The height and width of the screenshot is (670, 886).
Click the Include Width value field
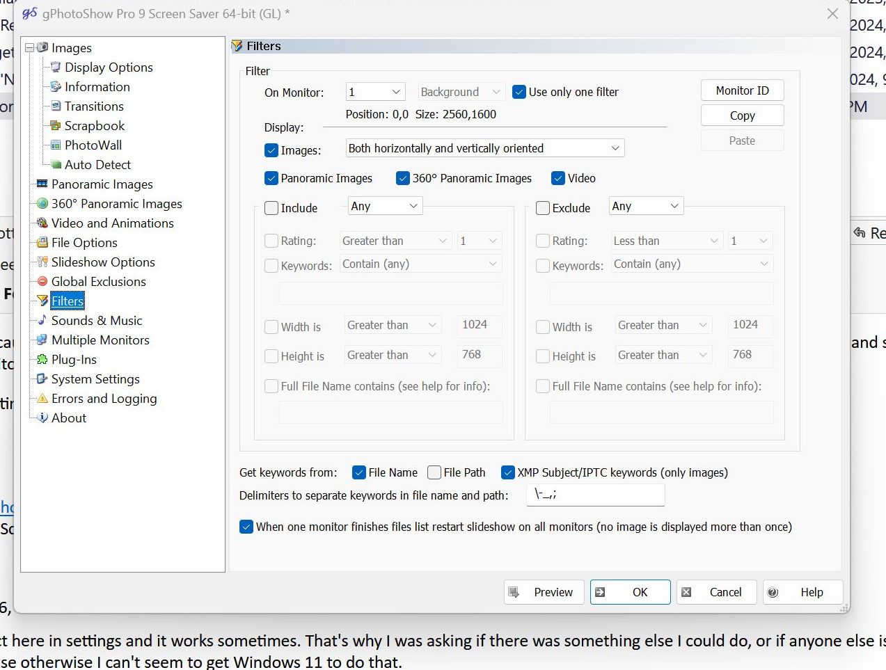(x=480, y=325)
